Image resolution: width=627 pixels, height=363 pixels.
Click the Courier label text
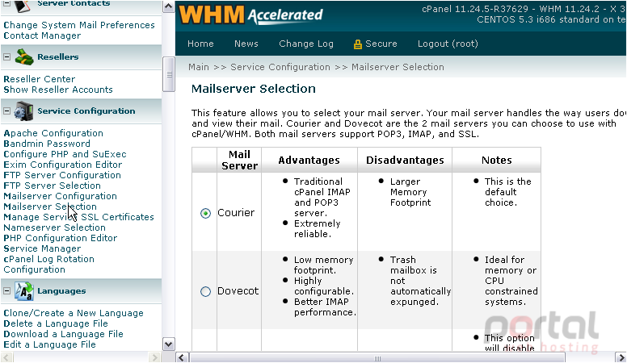tap(236, 213)
